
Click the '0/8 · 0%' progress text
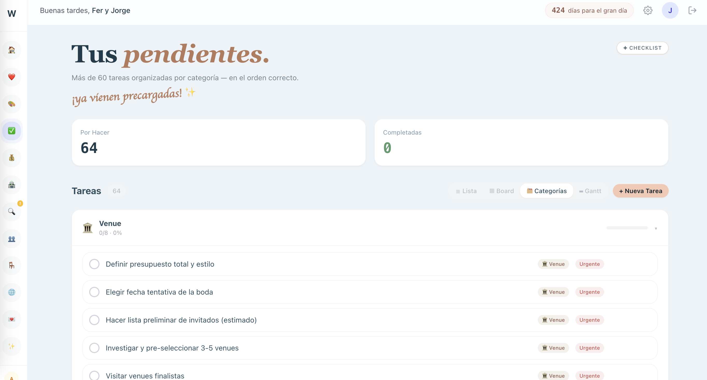pos(110,233)
